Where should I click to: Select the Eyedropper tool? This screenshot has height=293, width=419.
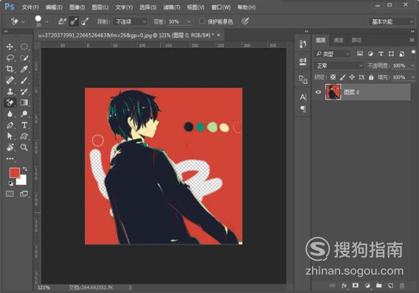pyautogui.click(x=24, y=69)
